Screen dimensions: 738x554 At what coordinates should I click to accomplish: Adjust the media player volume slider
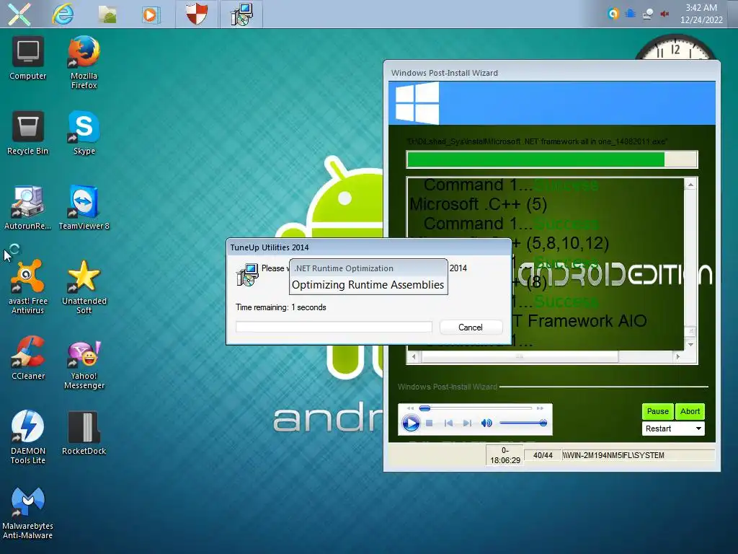point(523,423)
